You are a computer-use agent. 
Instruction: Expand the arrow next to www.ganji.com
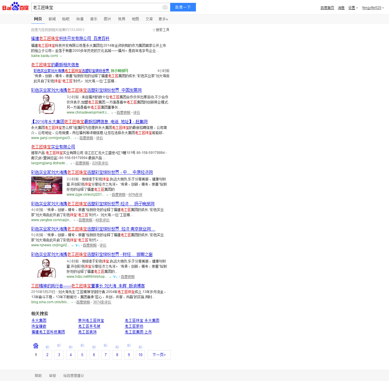(x=75, y=138)
